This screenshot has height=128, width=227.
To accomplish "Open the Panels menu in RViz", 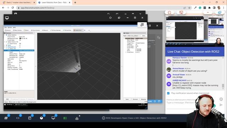I will [10, 27].
